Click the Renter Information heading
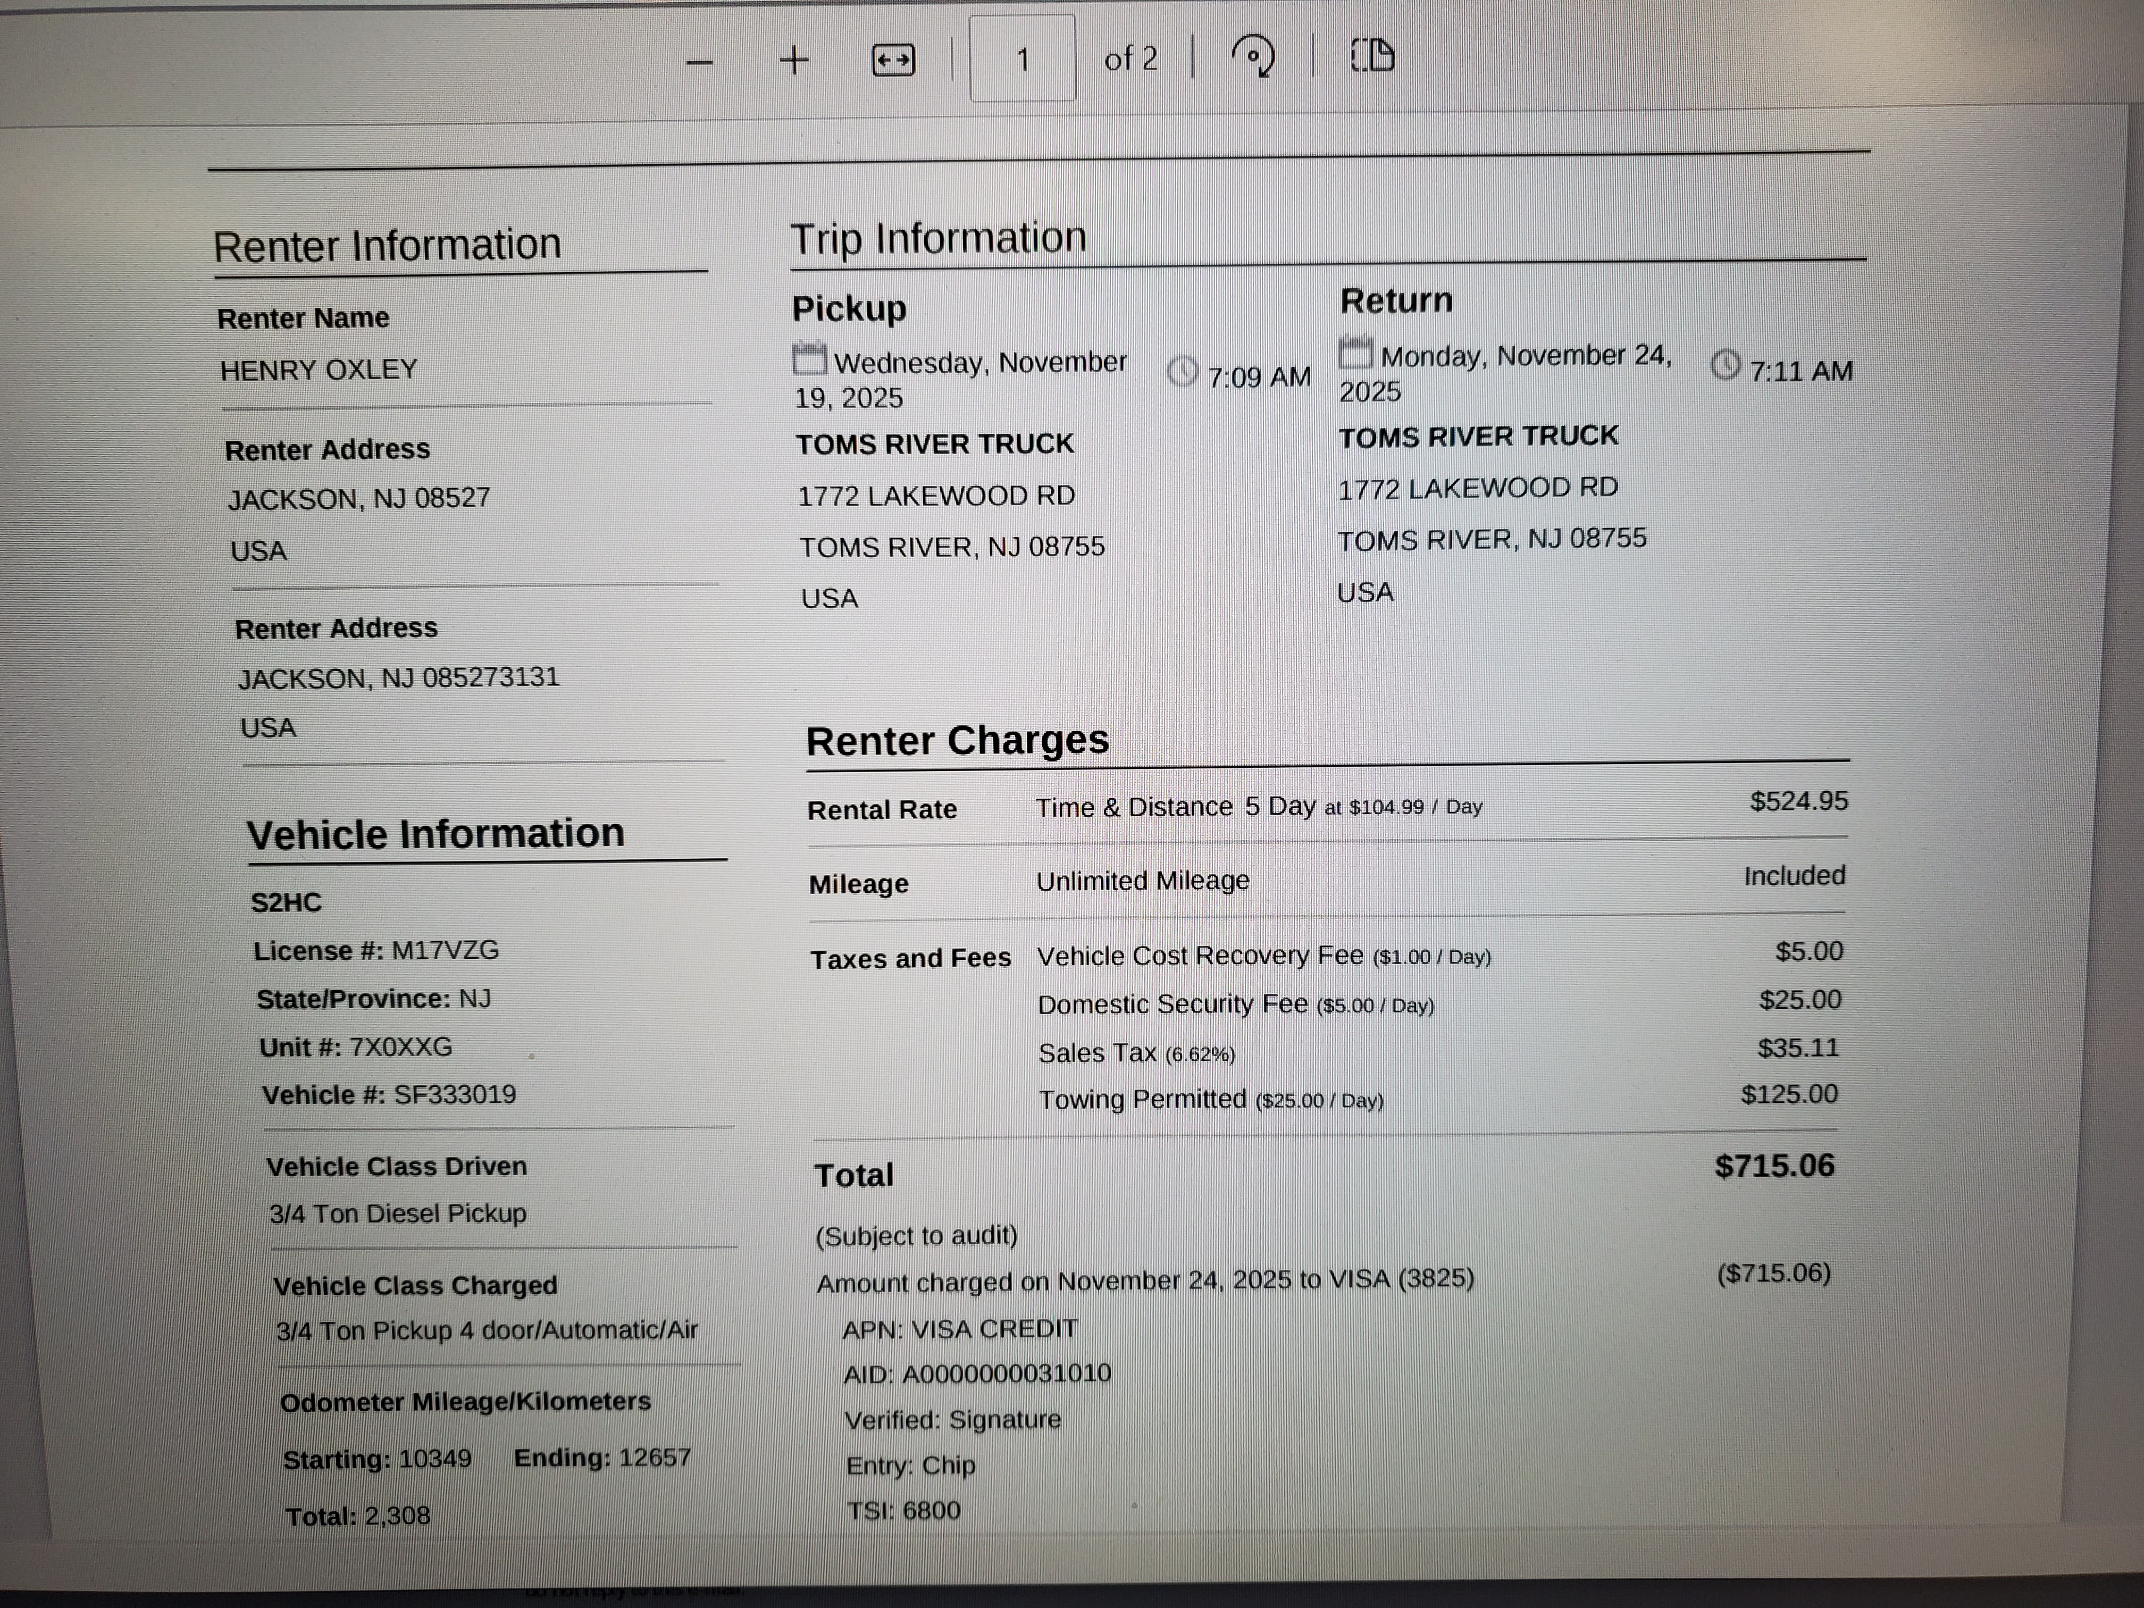The width and height of the screenshot is (2144, 1608). [x=387, y=245]
